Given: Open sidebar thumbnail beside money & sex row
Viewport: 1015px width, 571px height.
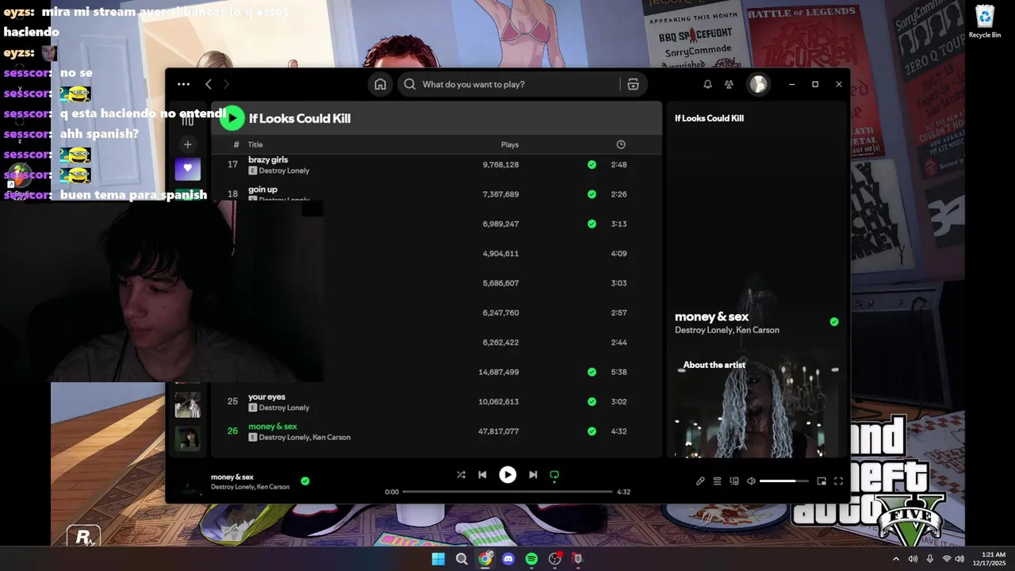Looking at the screenshot, I should click(x=188, y=439).
